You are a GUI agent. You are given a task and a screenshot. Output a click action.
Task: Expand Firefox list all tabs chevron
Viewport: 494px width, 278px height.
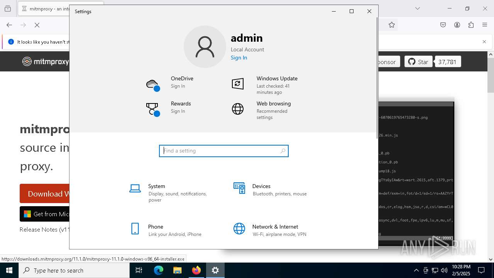(417, 8)
